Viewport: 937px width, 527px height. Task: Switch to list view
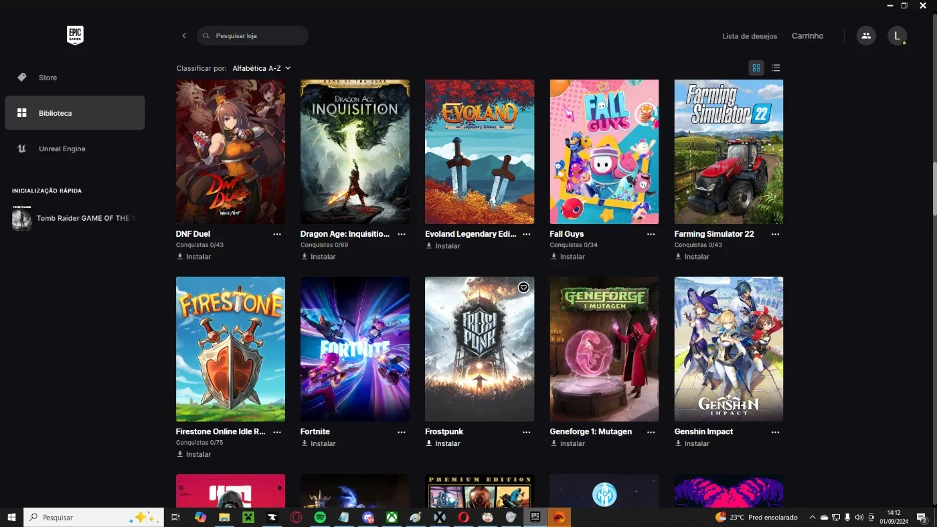pos(776,68)
